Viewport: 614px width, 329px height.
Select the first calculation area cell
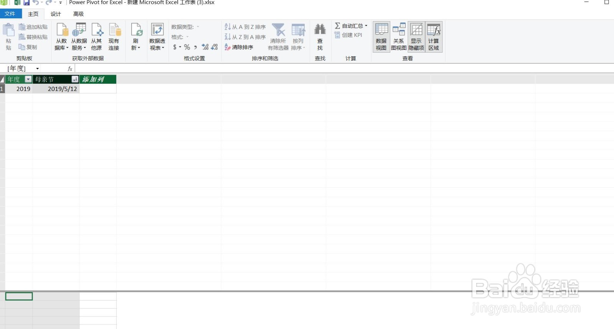pos(19,296)
